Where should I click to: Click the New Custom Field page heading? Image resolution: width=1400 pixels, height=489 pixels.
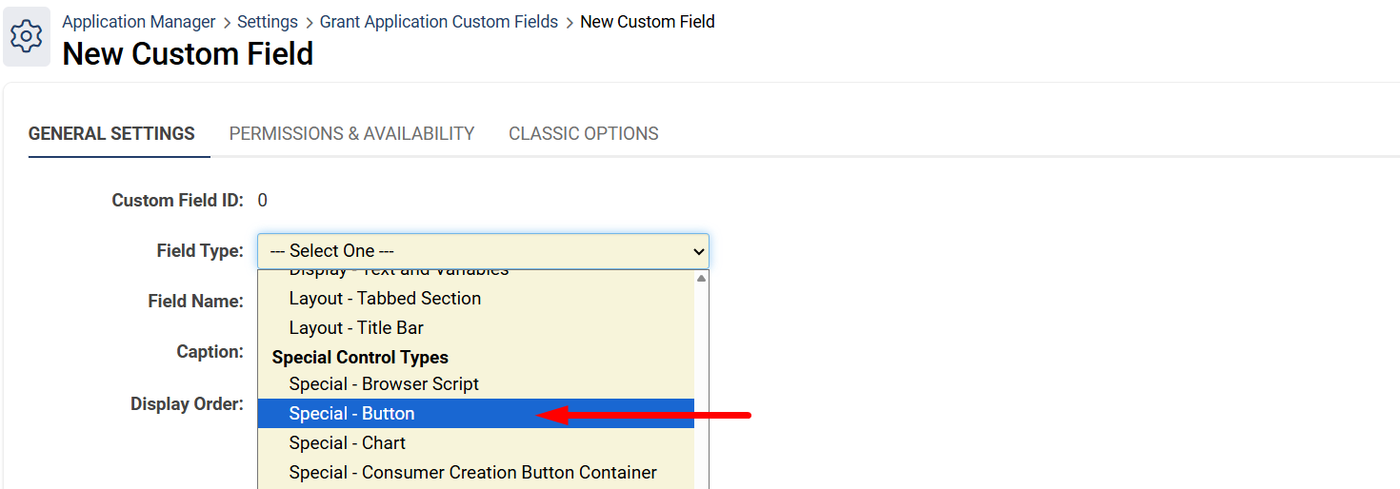(x=188, y=54)
